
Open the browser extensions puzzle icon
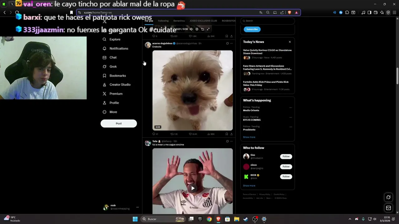click(347, 12)
